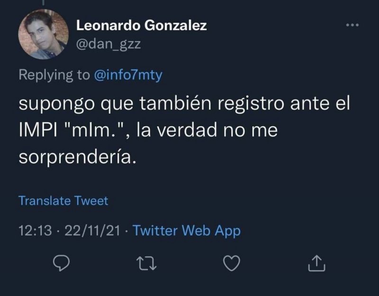Click the 12:13 time in the timestamp
Image resolution: width=379 pixels, height=296 pixels.
click(34, 231)
